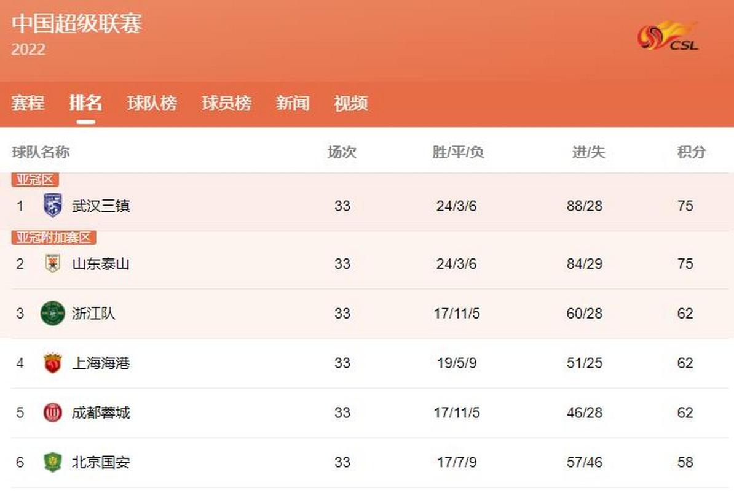Viewport: 734px width, 491px height.
Task: Click the 胜/平/负 column header
Action: point(458,152)
